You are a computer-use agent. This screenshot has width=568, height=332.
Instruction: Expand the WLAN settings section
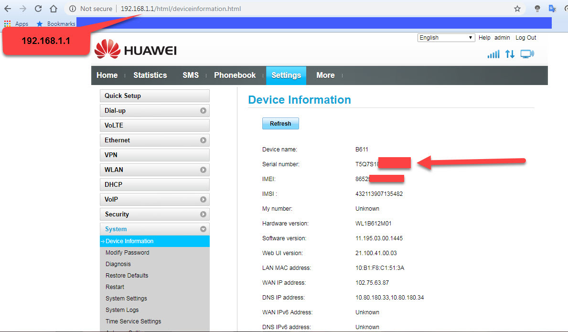click(x=154, y=170)
